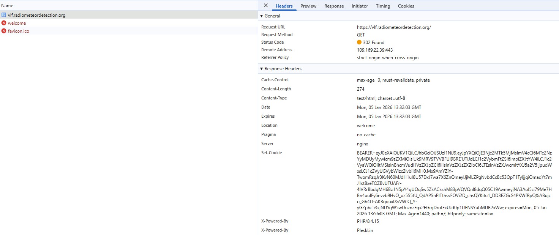Select the failed favicon.ico request
Viewport: 559px width, 235px height.
point(19,31)
